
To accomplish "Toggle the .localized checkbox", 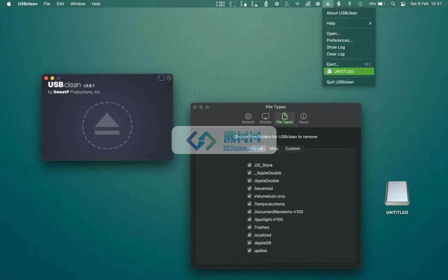I will click(250, 235).
